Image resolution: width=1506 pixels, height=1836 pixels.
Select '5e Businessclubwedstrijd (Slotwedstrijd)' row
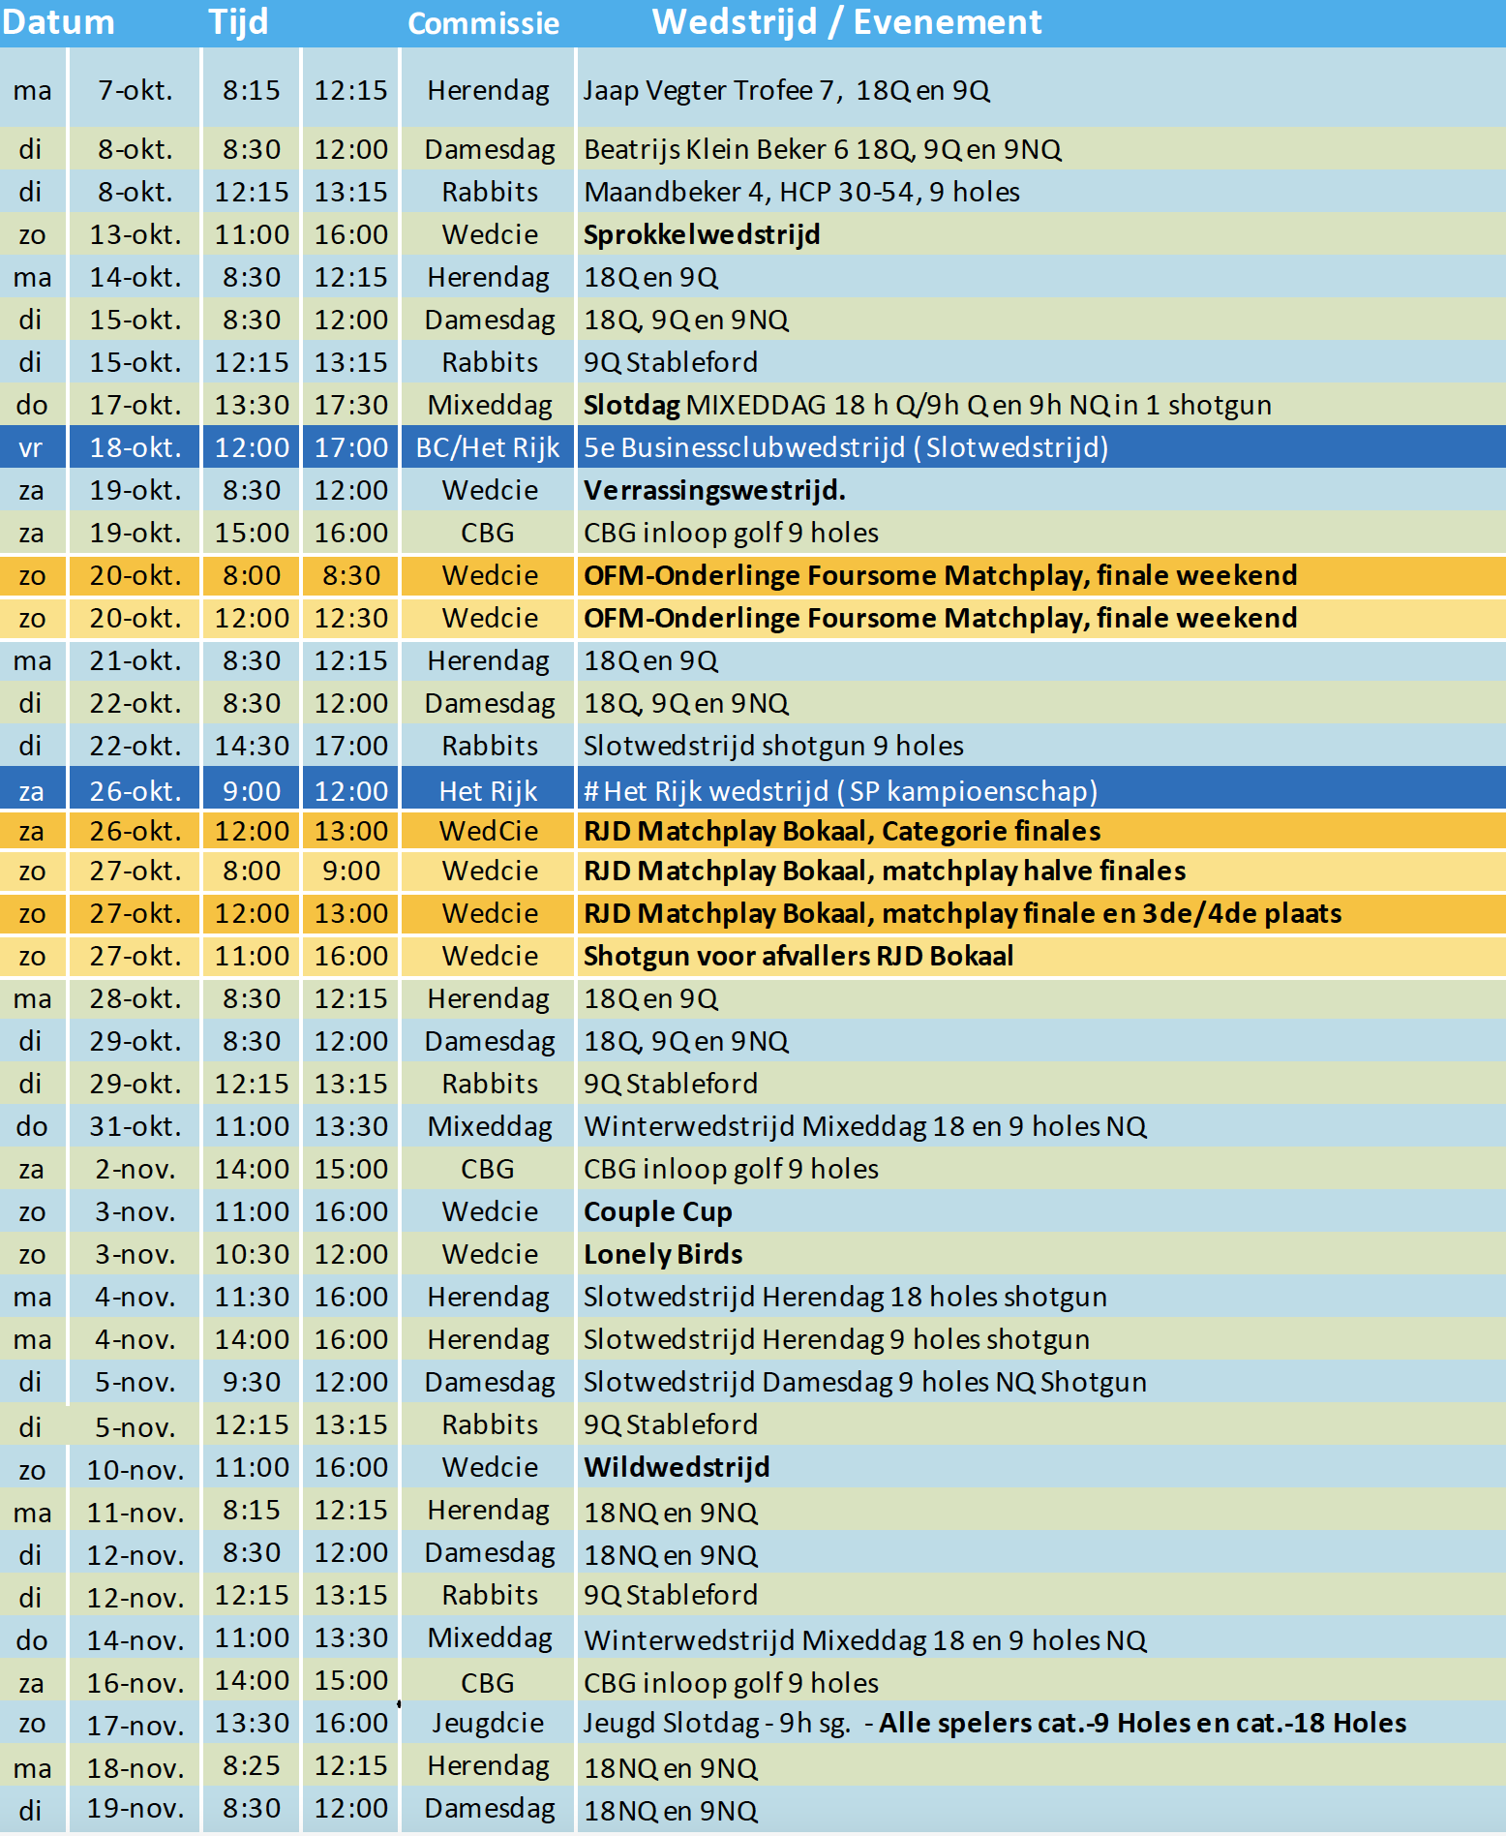coord(753,447)
